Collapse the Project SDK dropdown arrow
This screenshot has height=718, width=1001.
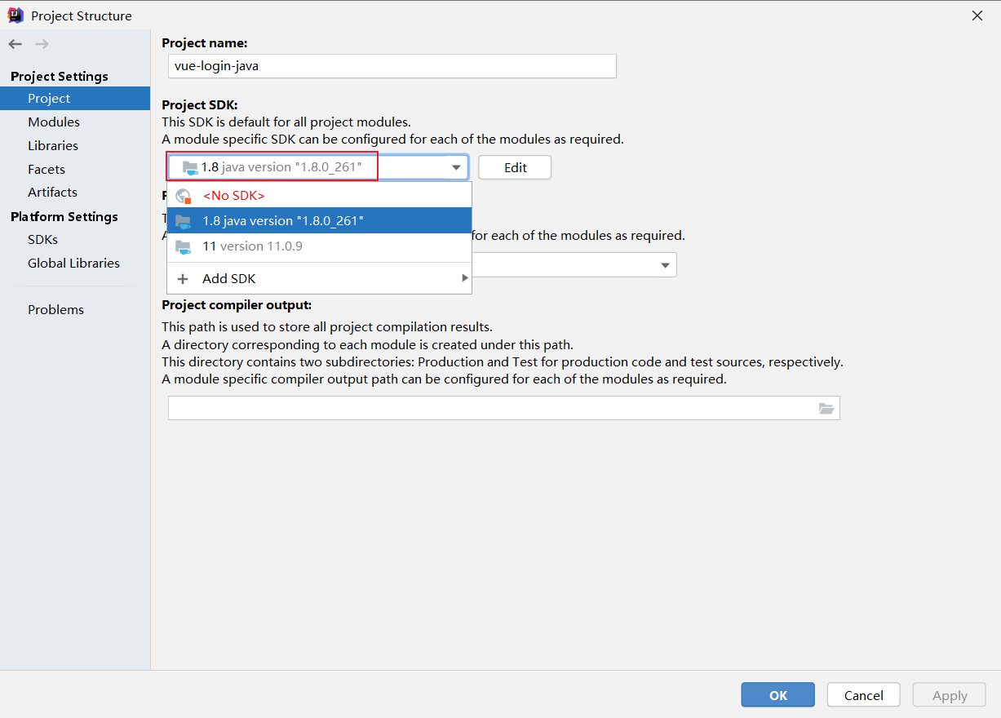coord(456,168)
